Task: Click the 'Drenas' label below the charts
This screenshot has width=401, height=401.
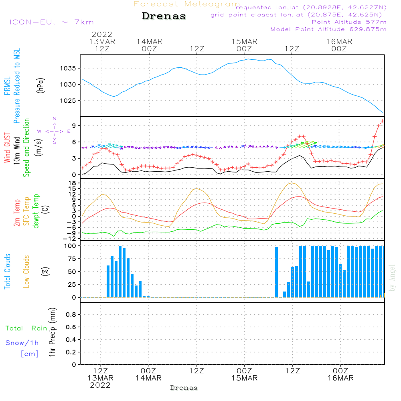Action: point(184,388)
